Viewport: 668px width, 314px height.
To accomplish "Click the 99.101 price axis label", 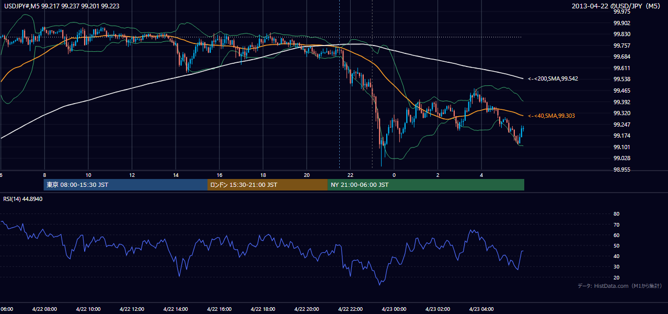I will pos(621,147).
